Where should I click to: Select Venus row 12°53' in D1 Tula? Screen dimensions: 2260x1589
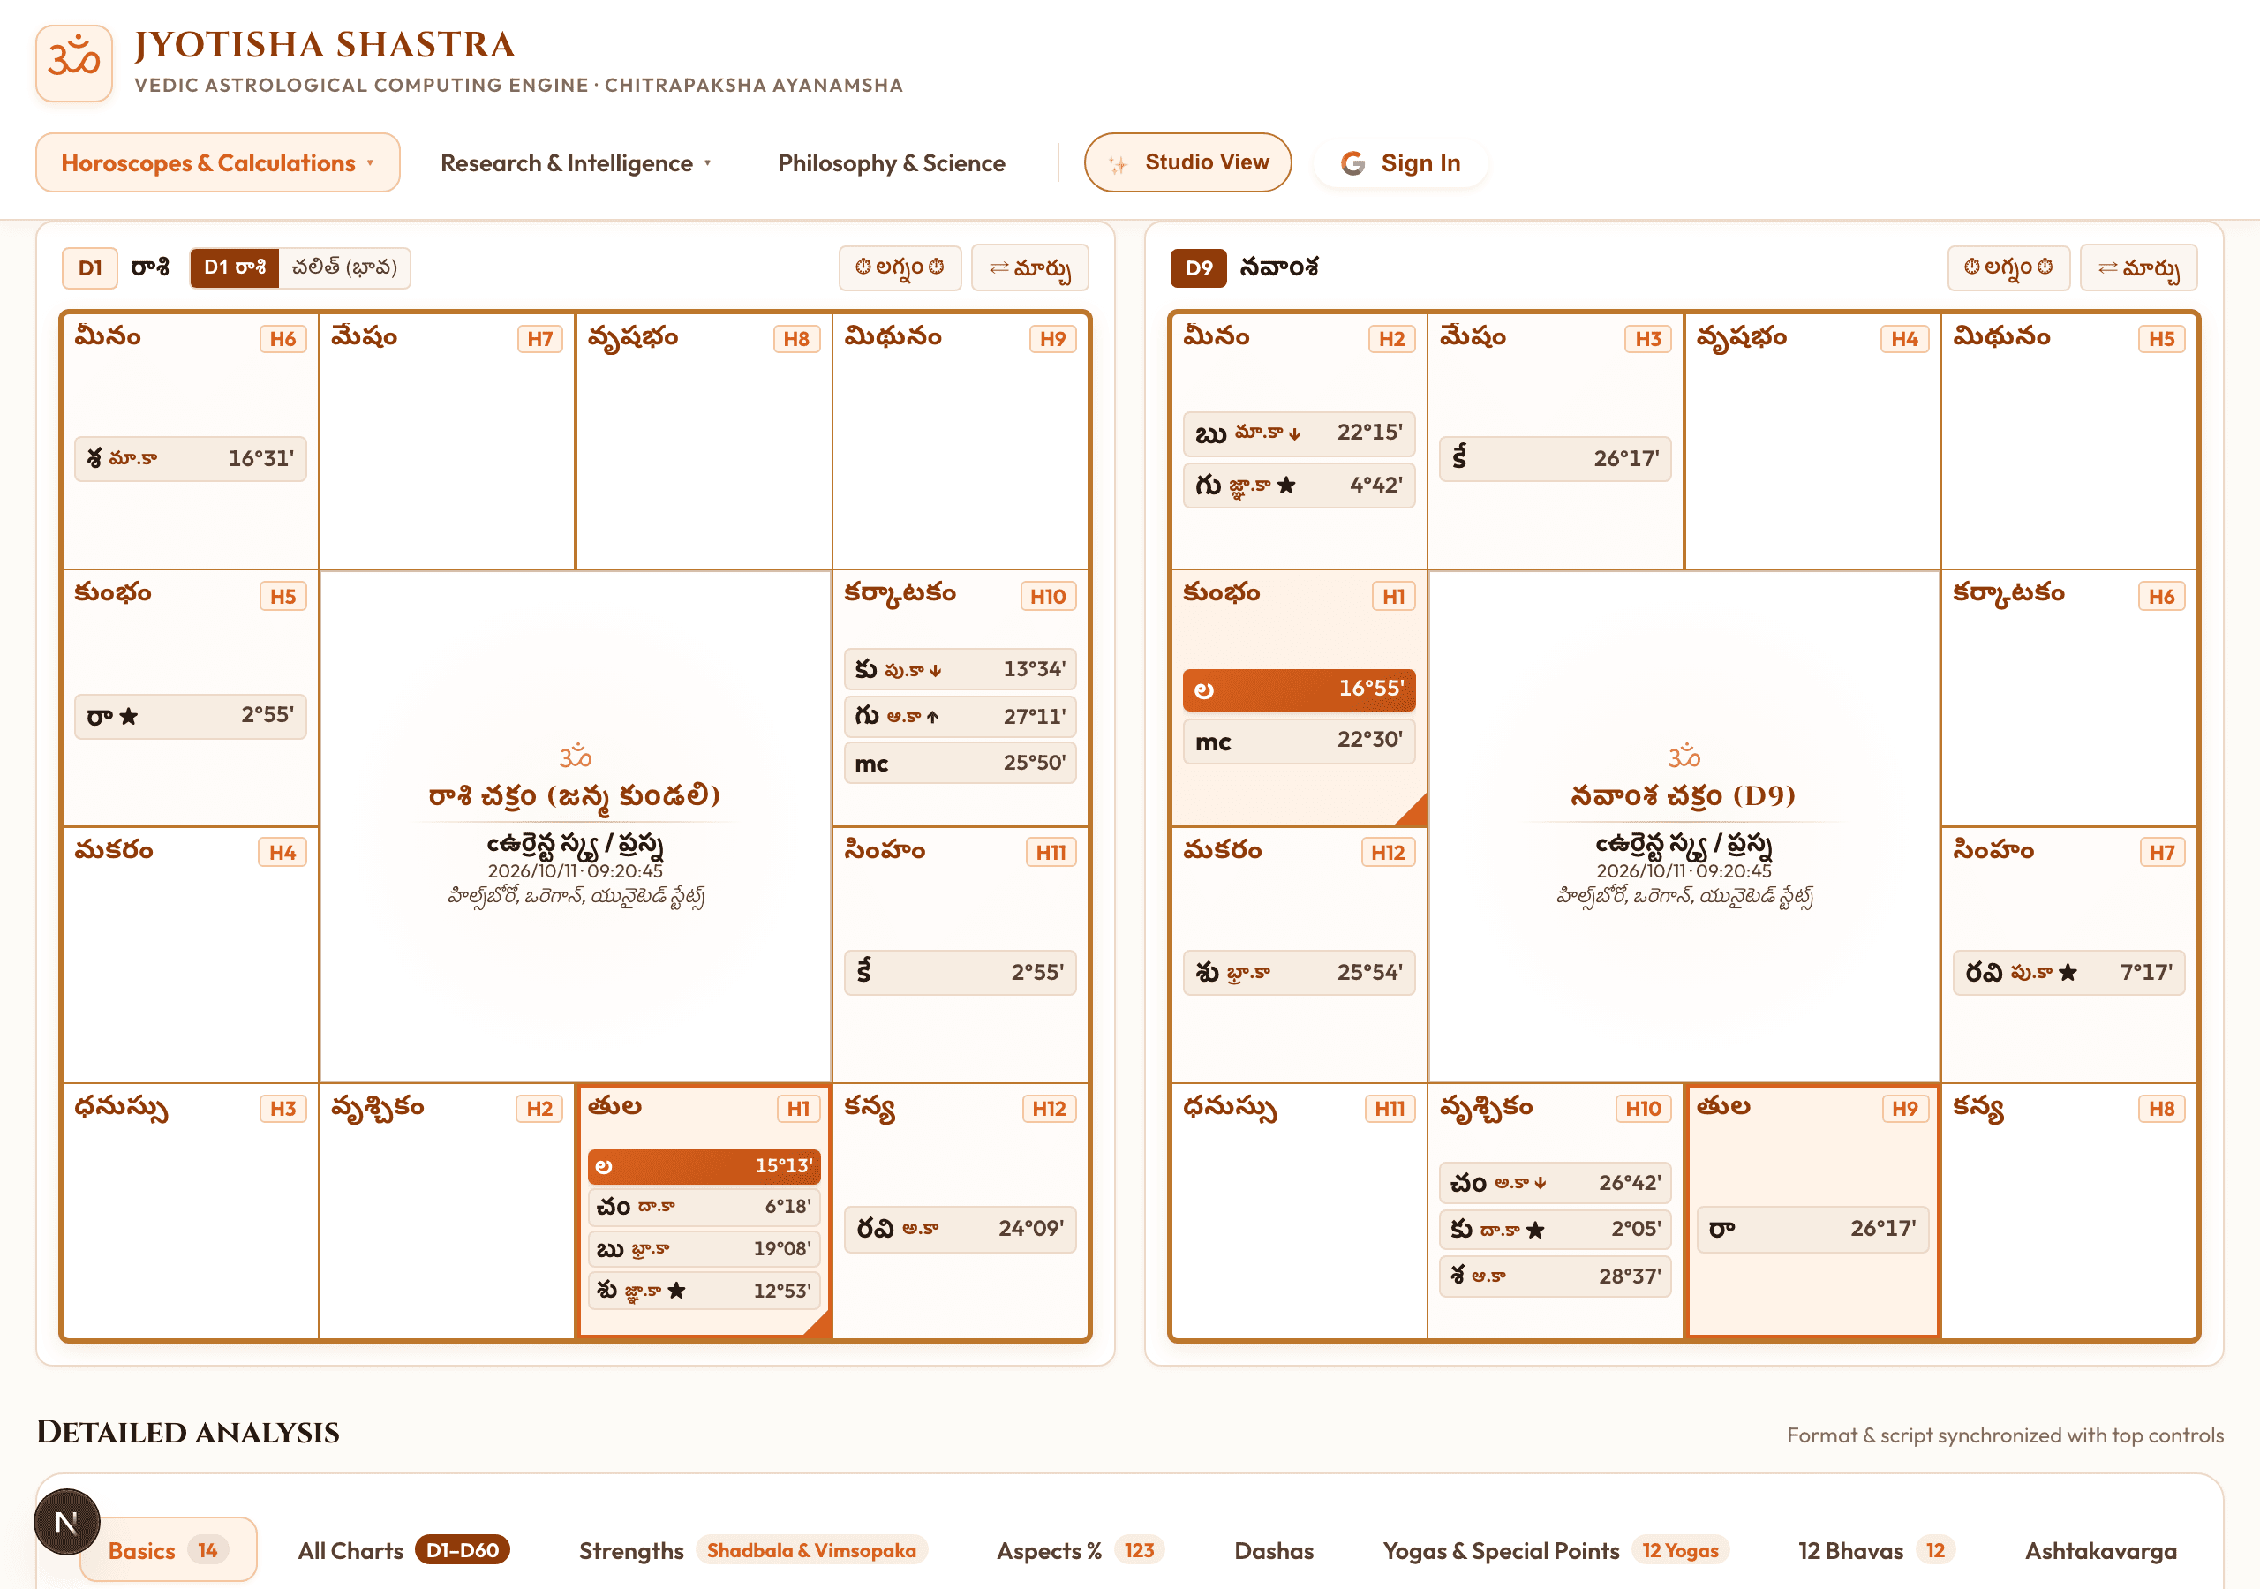[x=704, y=1291]
